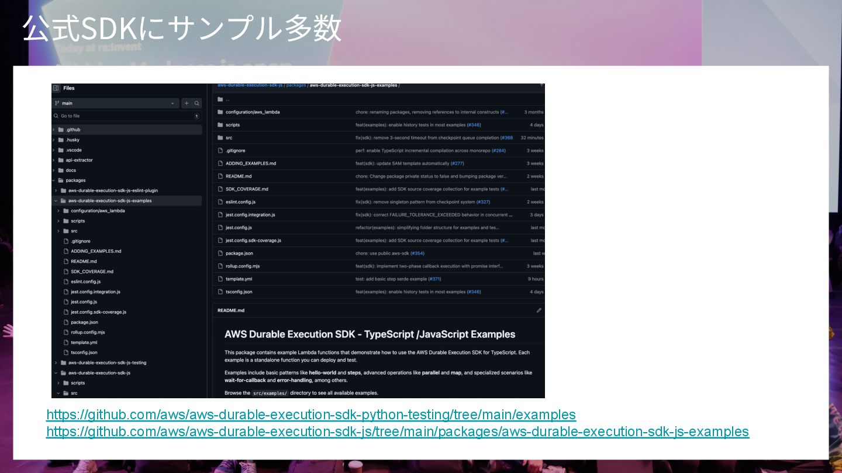Open the sdk-python-testing examples GitHub URL

[311, 415]
